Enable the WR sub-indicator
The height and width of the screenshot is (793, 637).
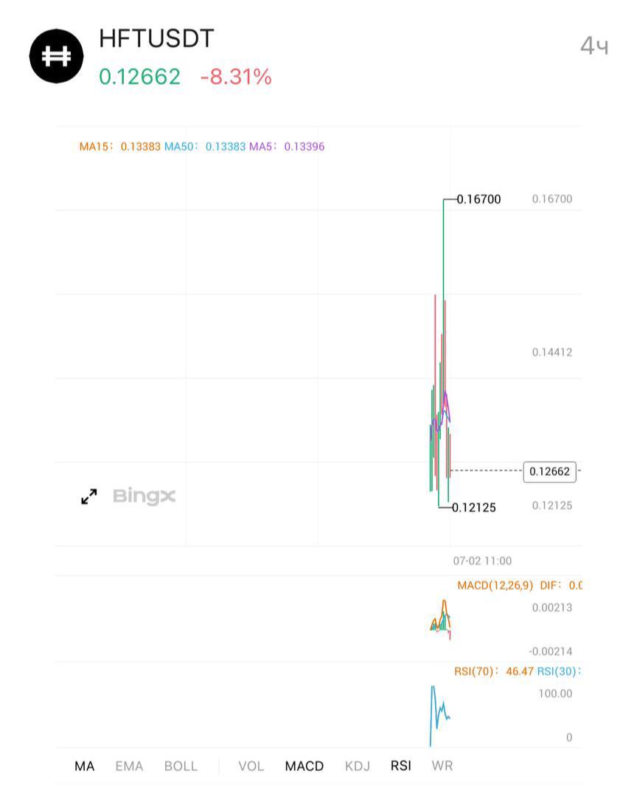442,766
